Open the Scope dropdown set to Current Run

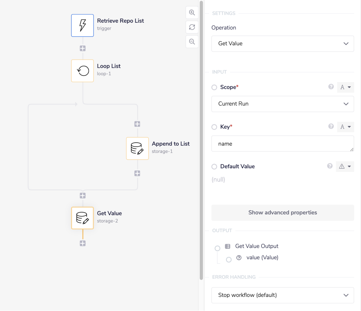click(283, 104)
